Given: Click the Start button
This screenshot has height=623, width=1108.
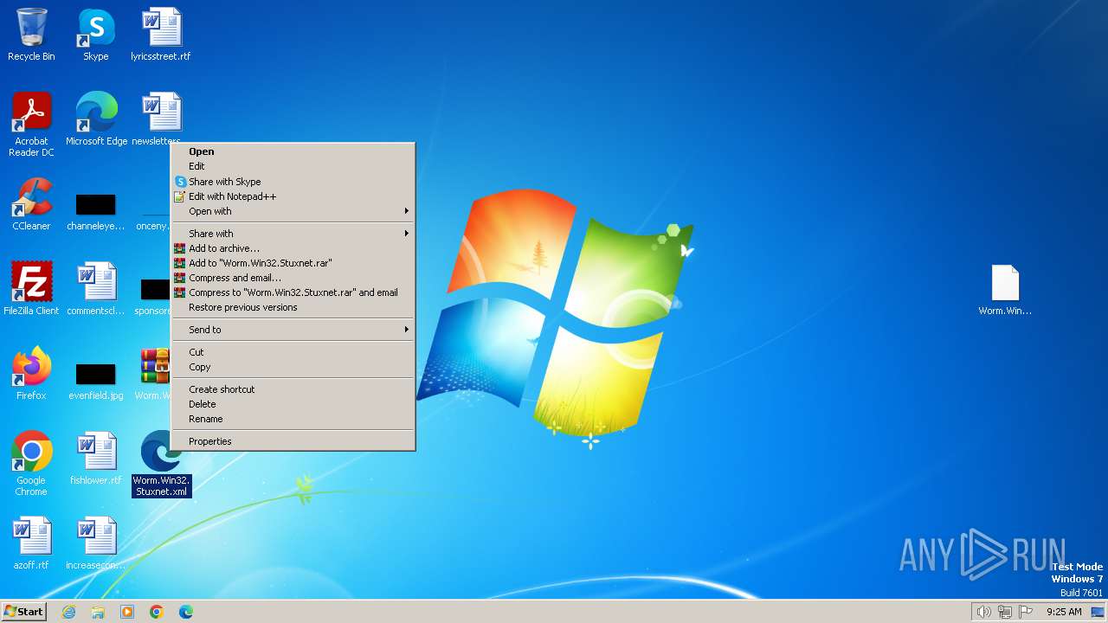Looking at the screenshot, I should pos(24,612).
